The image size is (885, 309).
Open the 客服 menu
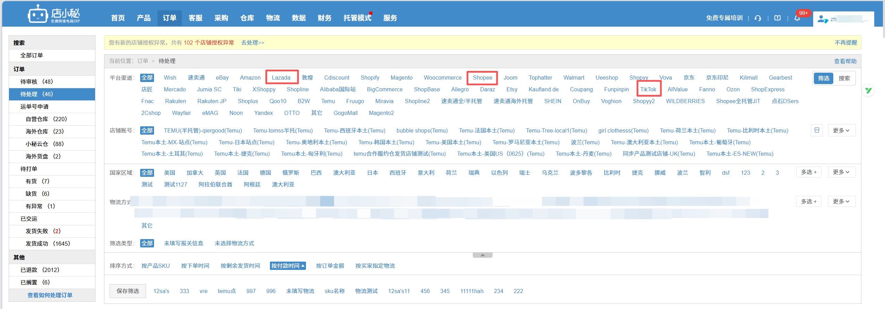(195, 18)
